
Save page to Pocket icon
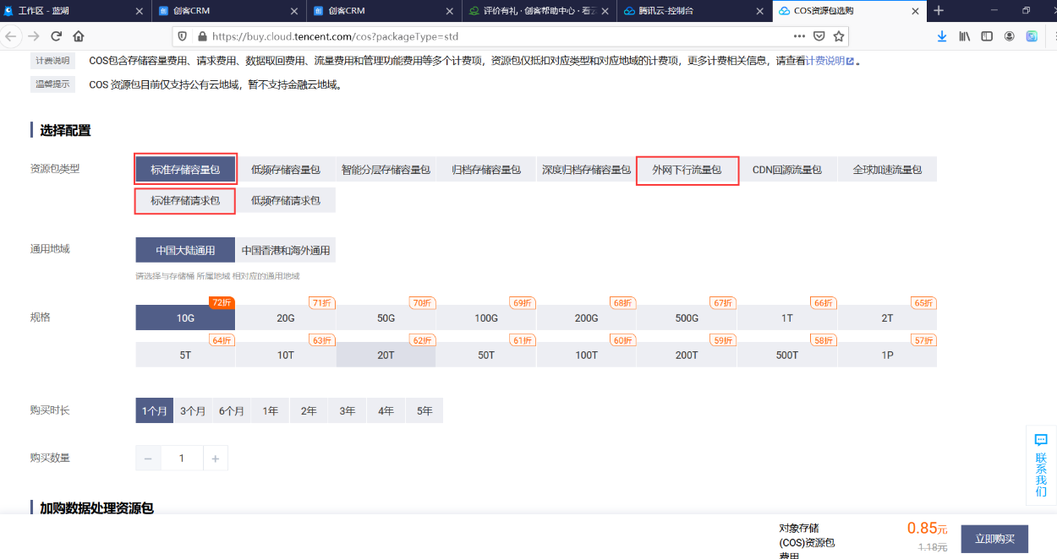(x=819, y=36)
